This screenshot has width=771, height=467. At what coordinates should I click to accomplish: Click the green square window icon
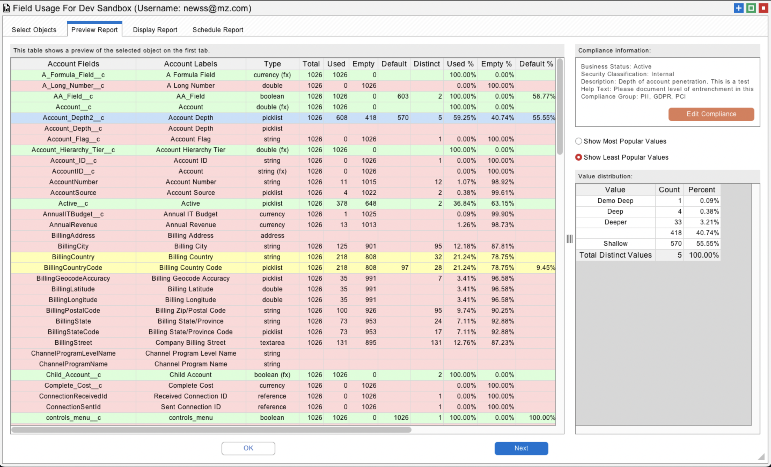coord(751,8)
